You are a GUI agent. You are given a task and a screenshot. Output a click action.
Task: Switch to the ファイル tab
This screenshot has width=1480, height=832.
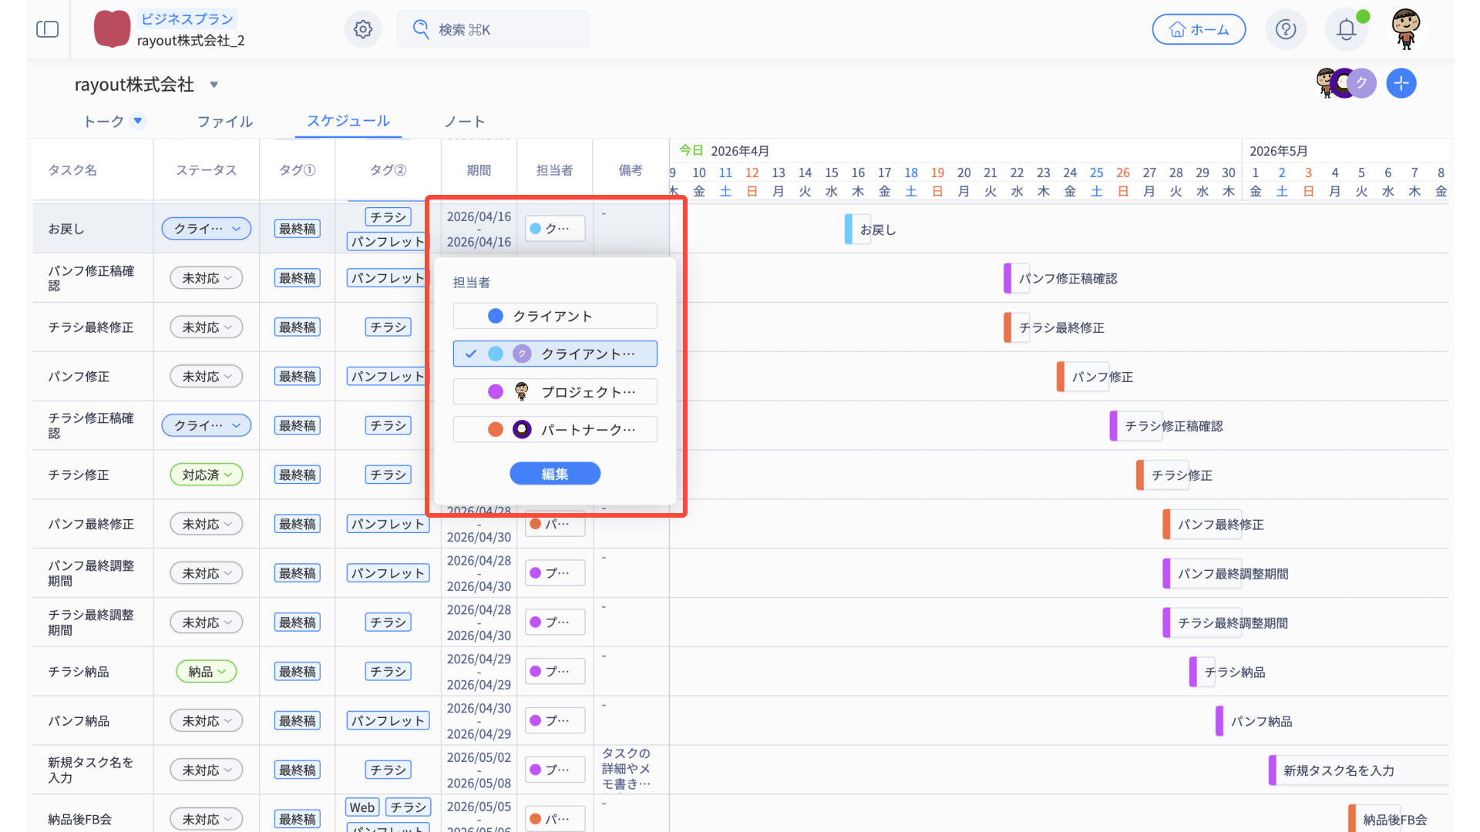pos(224,121)
